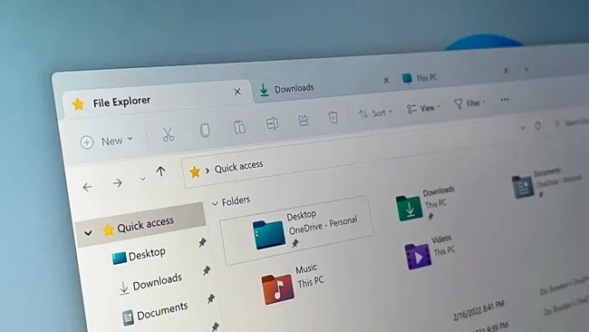Click the Share icon in toolbar

(x=304, y=121)
